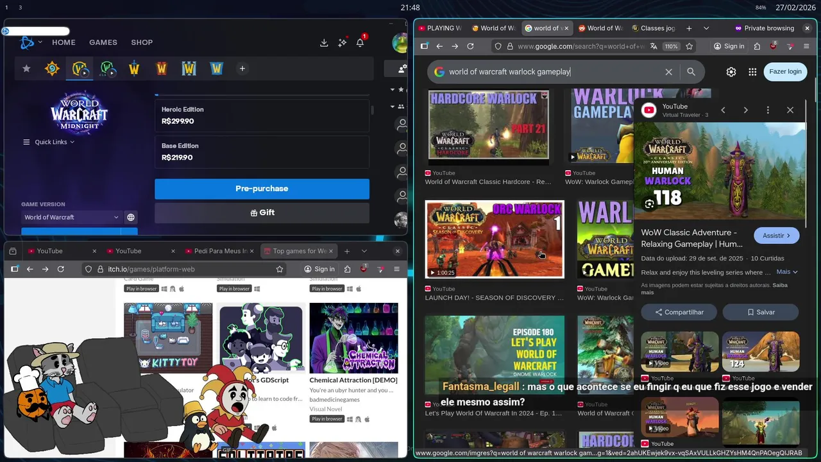Screen dimensions: 821x462
Task: Open the Google apps grid
Action: (x=752, y=72)
